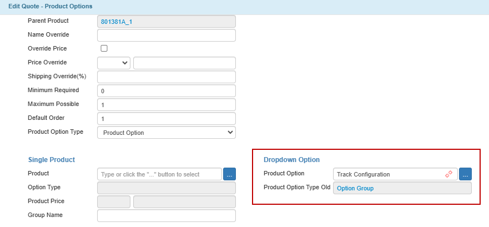
Task: Open the Dropdown Option lookup ellipsis button
Action: point(465,174)
